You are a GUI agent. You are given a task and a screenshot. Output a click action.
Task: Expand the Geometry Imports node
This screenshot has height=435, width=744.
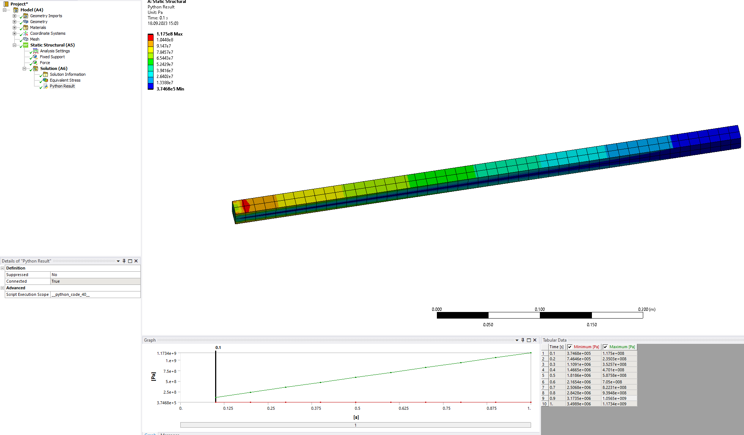pos(14,16)
